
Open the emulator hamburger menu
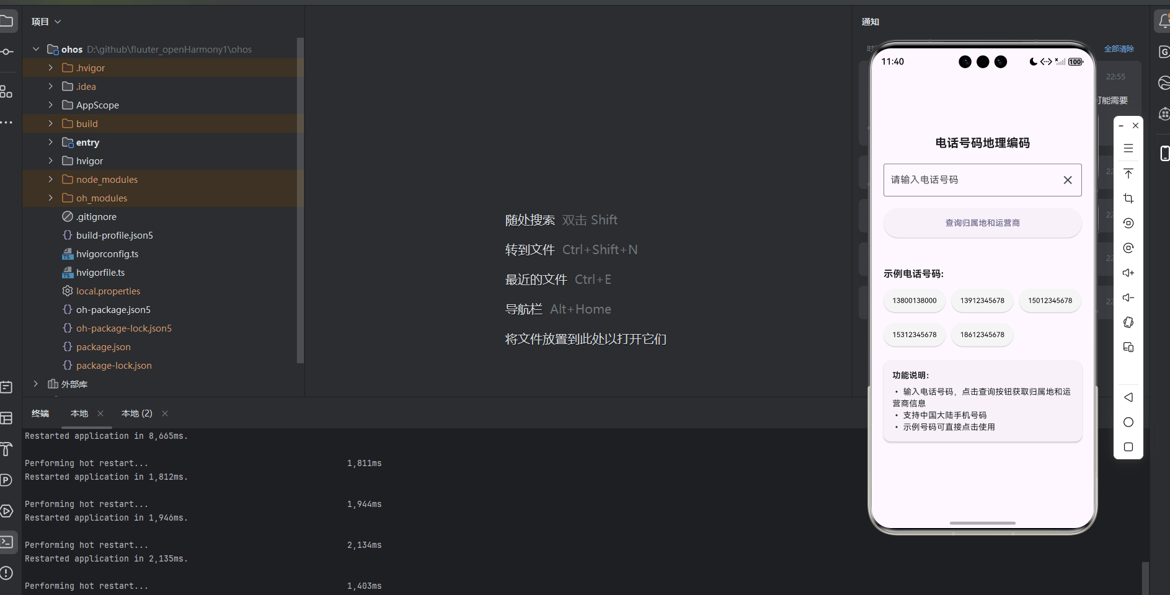(1129, 148)
